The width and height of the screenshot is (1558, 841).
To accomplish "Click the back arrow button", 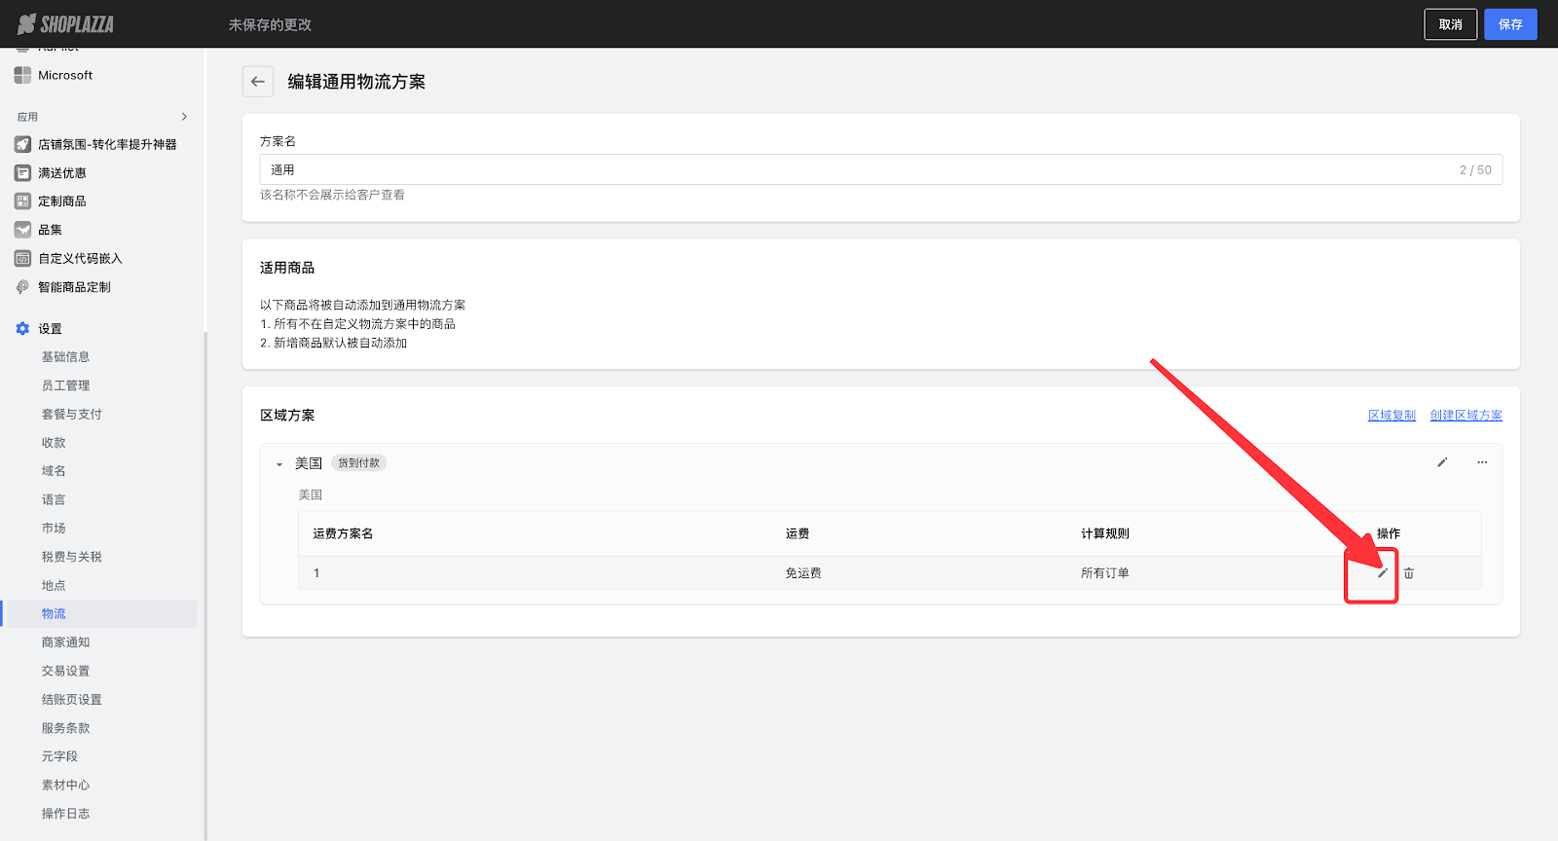I will (257, 82).
